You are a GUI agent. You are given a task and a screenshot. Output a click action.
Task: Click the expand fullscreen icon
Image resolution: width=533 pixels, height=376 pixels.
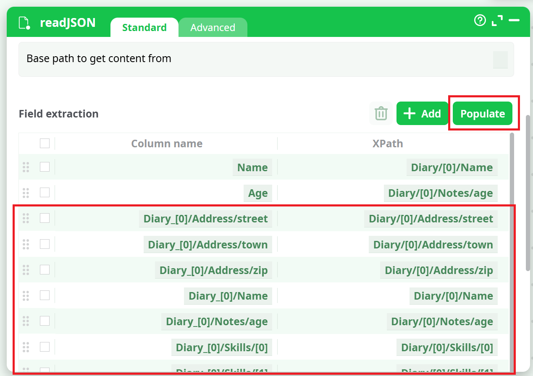pyautogui.click(x=497, y=20)
